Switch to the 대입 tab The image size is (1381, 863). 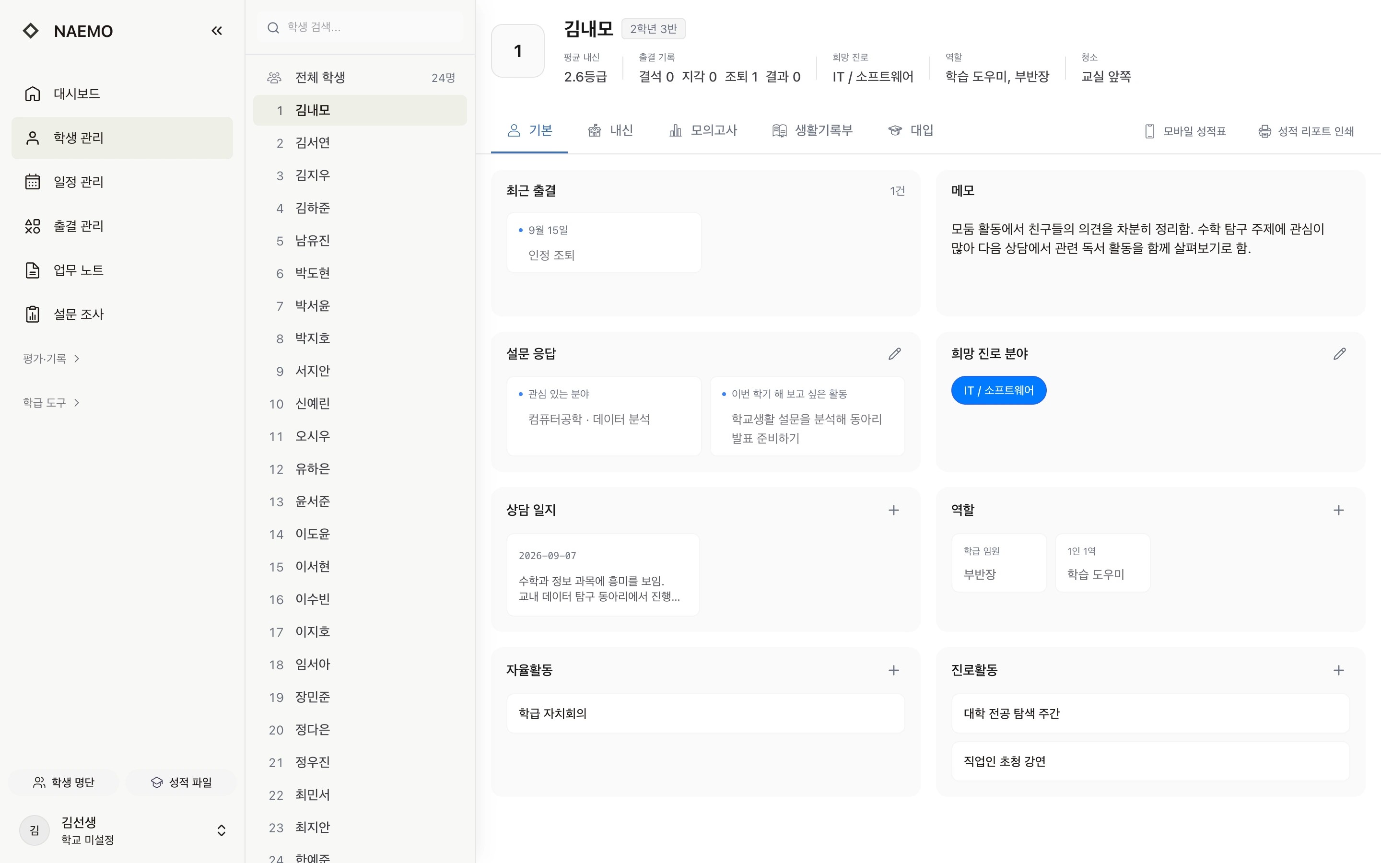[x=911, y=131]
